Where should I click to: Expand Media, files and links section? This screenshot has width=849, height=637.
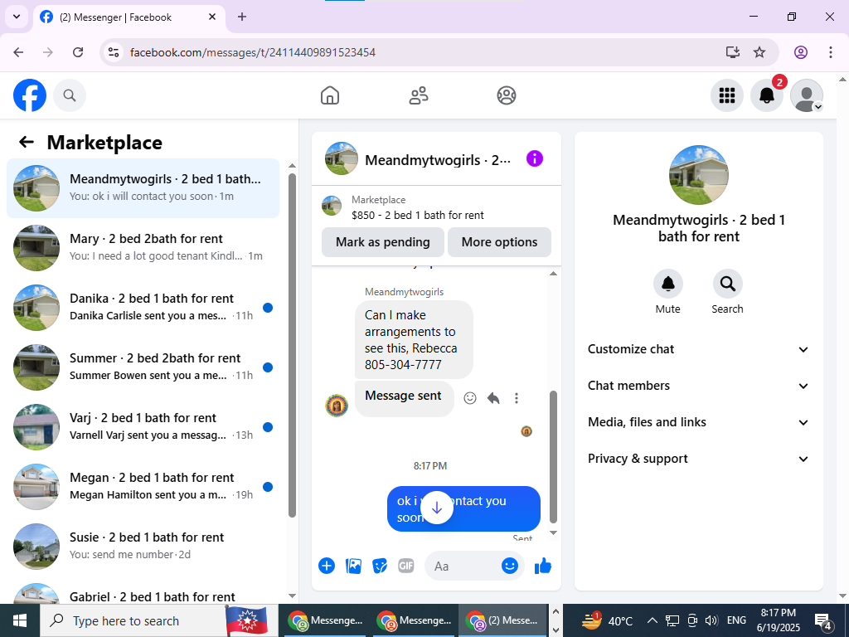pyautogui.click(x=698, y=422)
